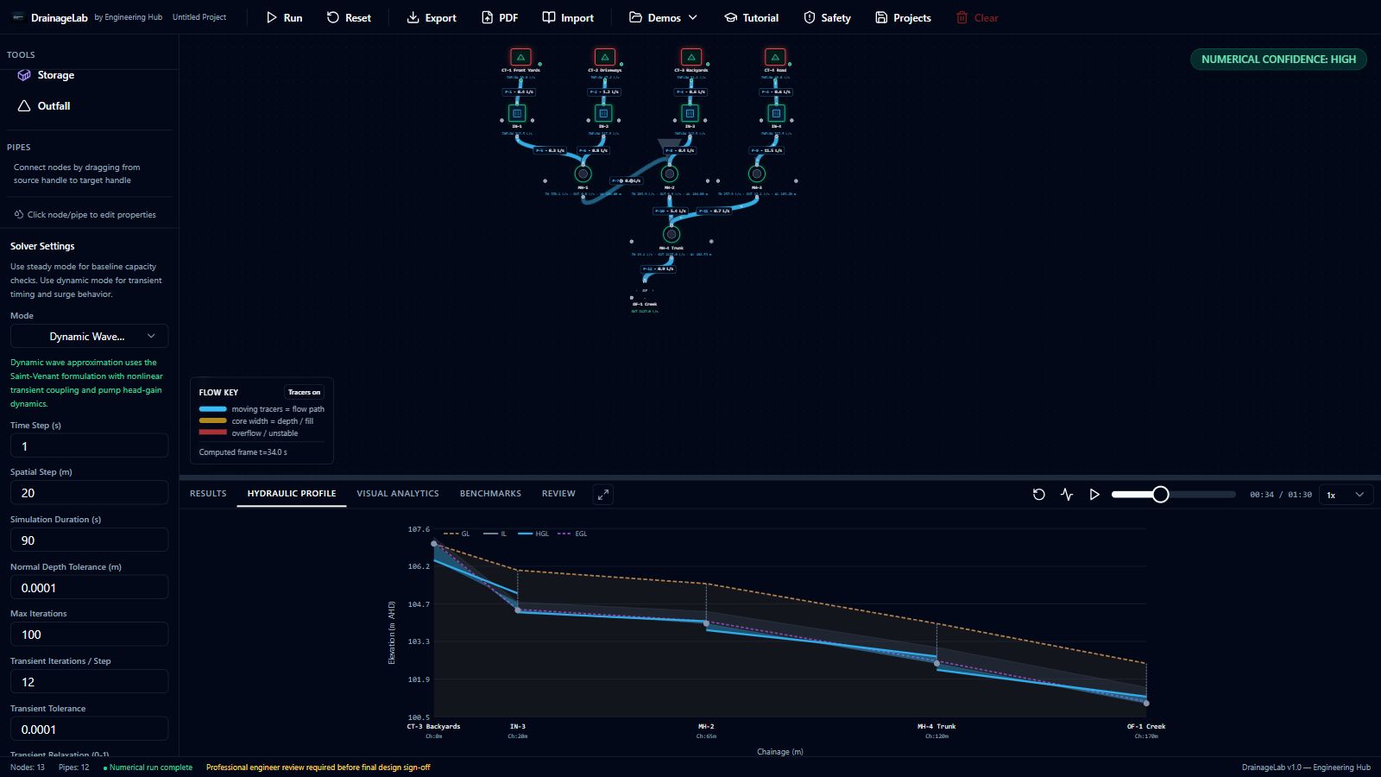Image resolution: width=1381 pixels, height=777 pixels.
Task: Open the Demos dropdown menu
Action: pyautogui.click(x=663, y=17)
